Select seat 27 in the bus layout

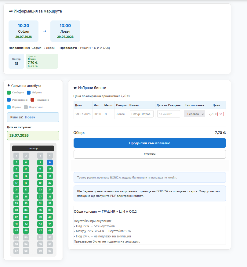(40, 197)
